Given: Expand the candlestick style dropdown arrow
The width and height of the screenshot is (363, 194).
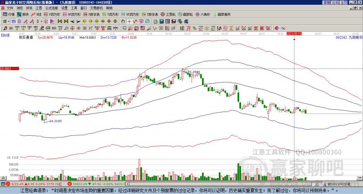Looking at the screenshot, I should (x=41, y=22).
